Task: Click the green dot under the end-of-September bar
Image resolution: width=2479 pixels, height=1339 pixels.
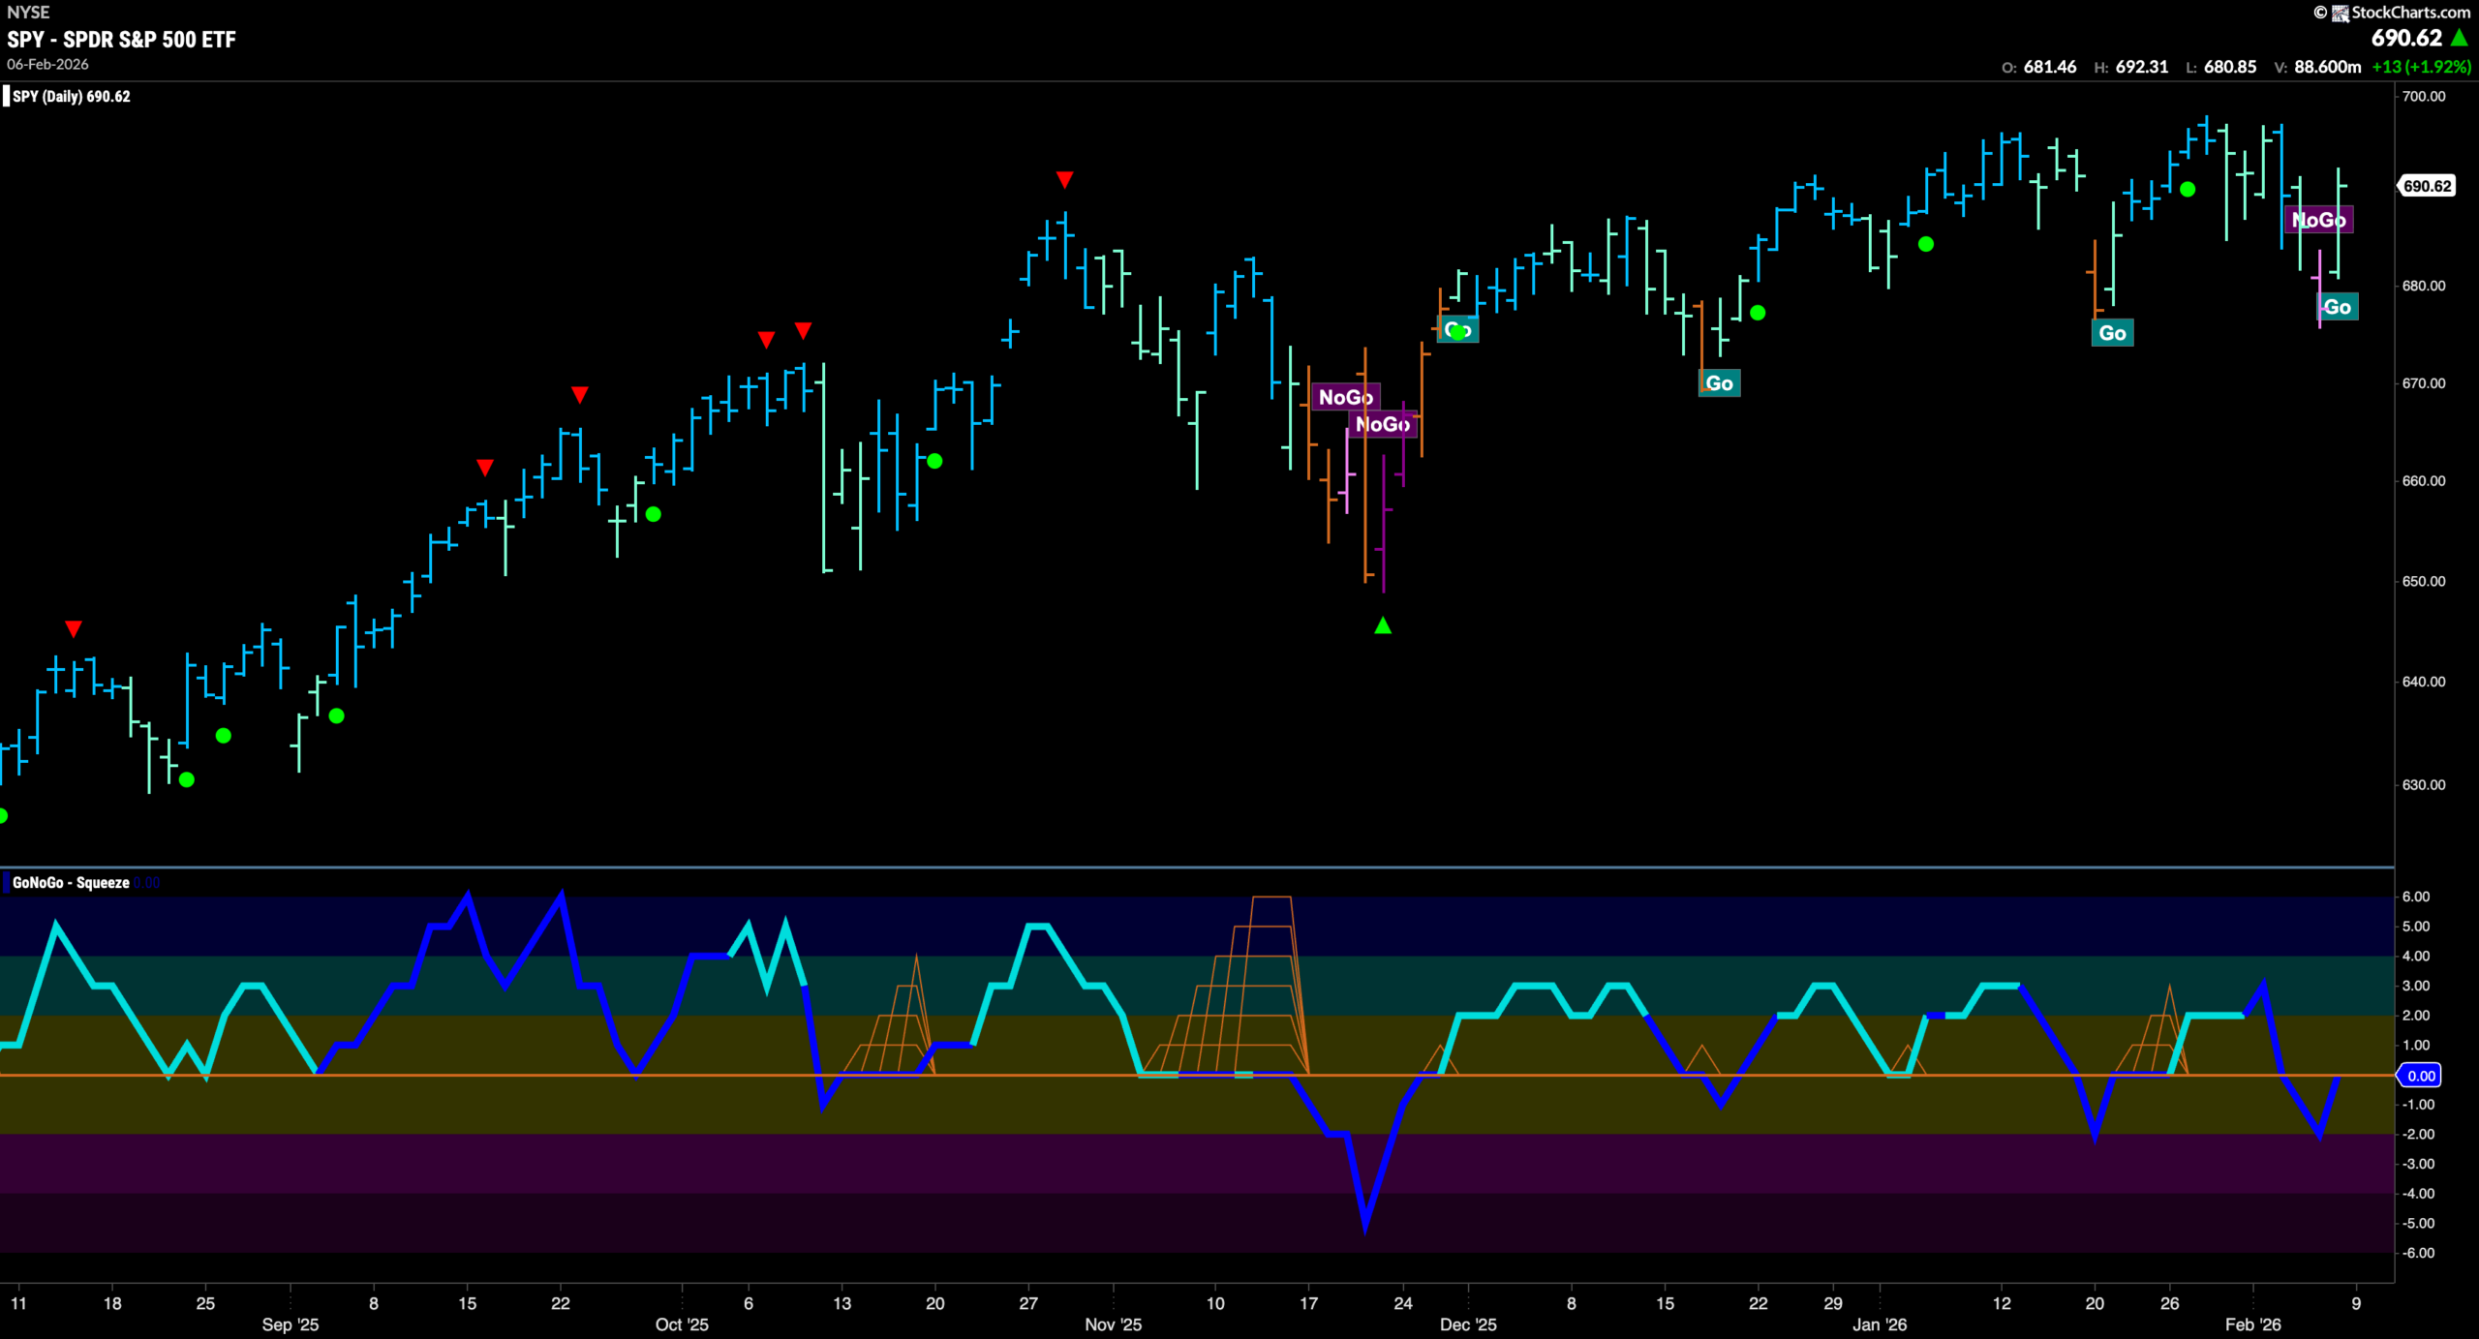Action: pos(654,514)
